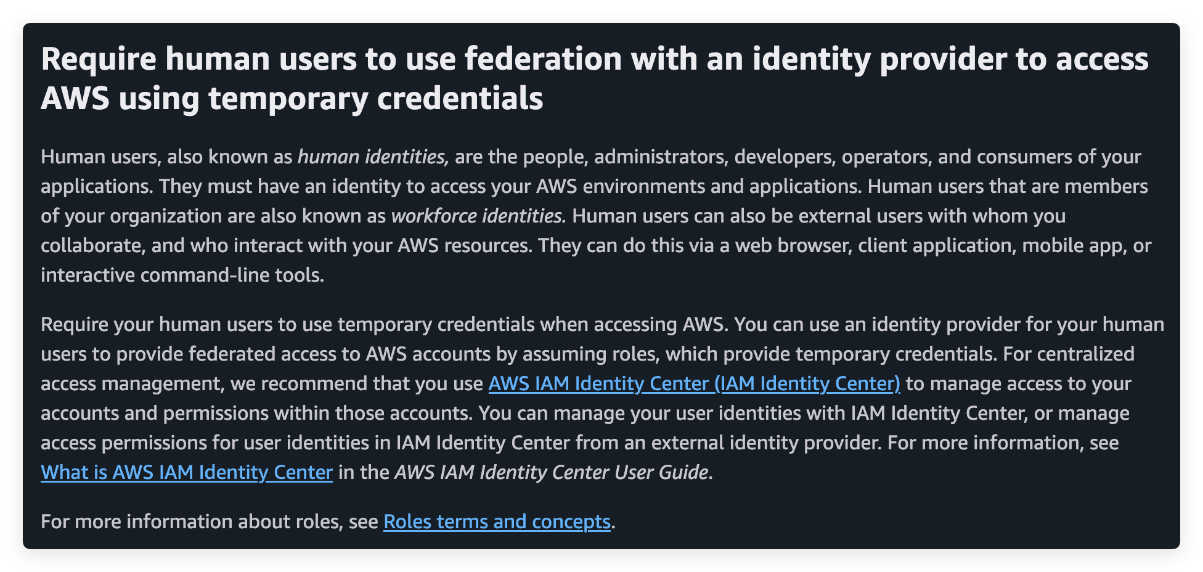Click the italic term human identities
This screenshot has width=1203, height=572.
(x=370, y=157)
